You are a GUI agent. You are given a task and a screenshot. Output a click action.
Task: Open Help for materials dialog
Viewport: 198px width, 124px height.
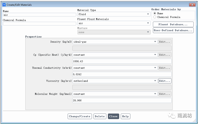125,116
